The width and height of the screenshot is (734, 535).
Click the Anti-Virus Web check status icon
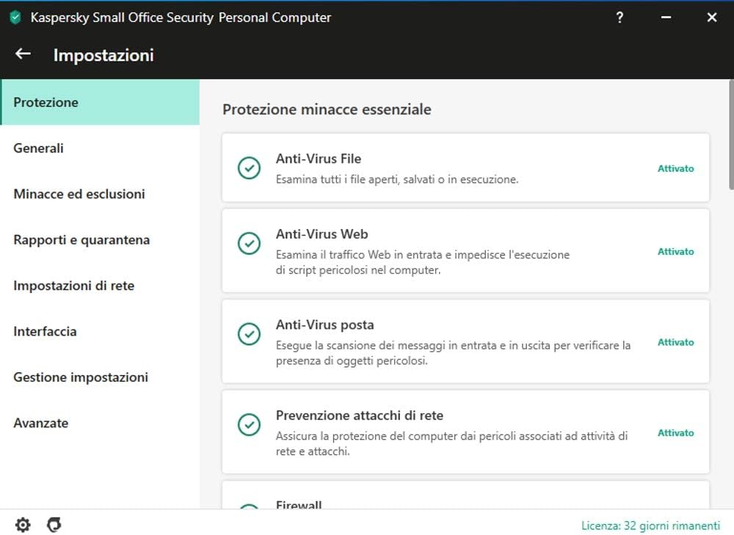(x=249, y=244)
